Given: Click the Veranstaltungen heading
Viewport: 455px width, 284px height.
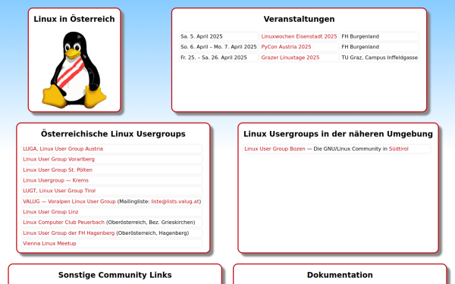Looking at the screenshot, I should coord(300,19).
